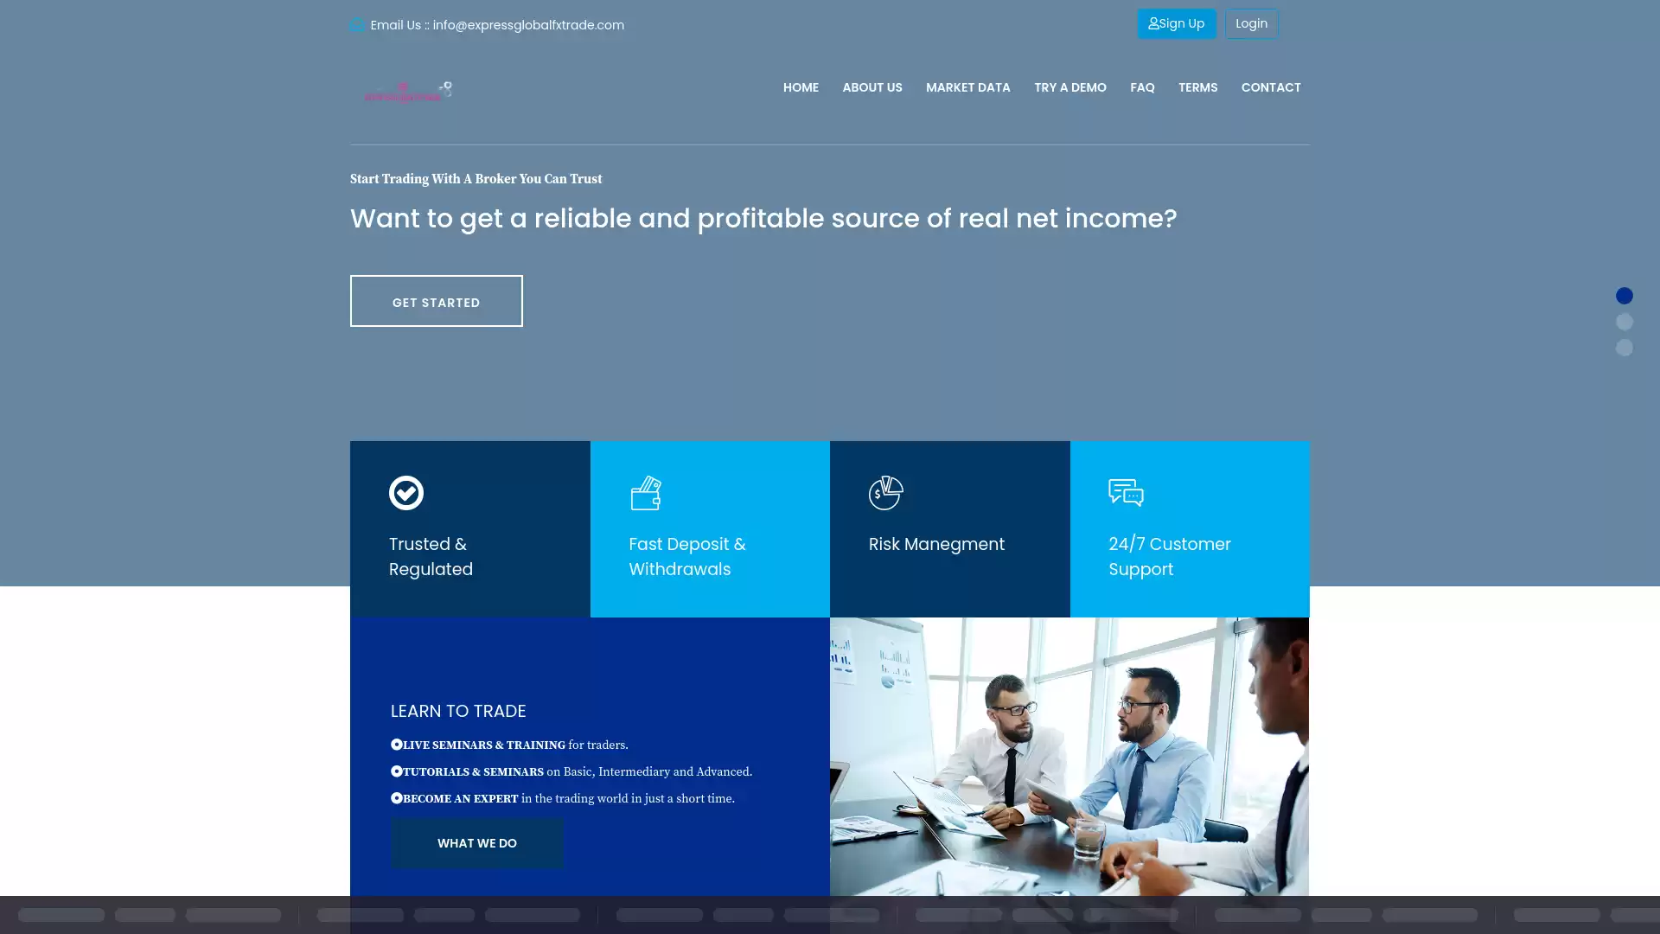
Task: Click the TERMS navigation link
Action: tap(1197, 88)
